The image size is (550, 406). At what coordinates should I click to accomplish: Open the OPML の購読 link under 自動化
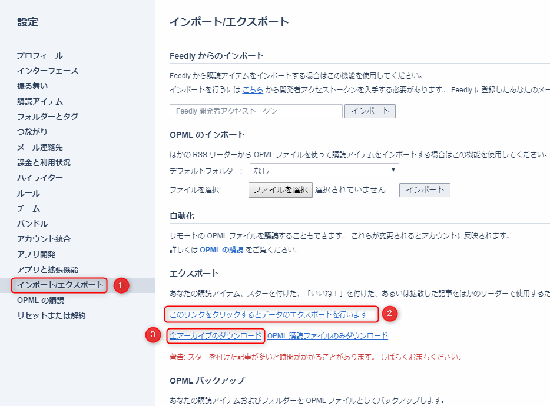[x=221, y=249]
